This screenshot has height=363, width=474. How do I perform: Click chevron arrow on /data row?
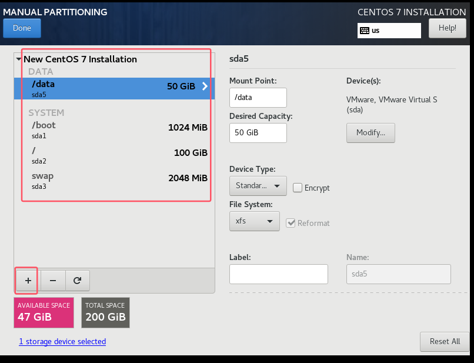[x=205, y=86]
